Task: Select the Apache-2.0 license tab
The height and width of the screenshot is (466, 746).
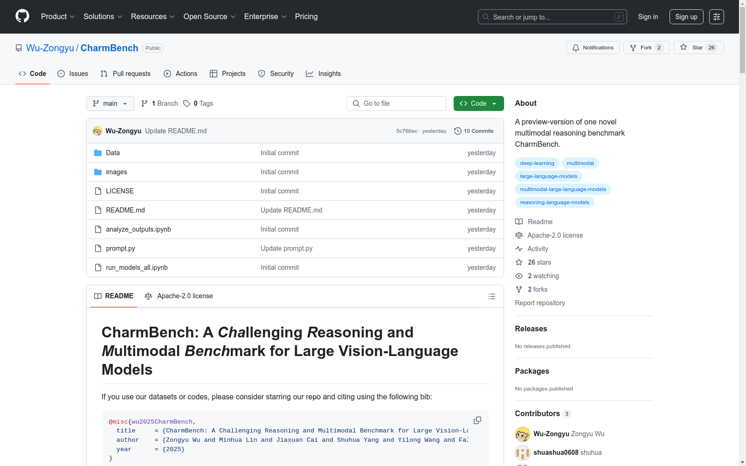Action: tap(179, 296)
